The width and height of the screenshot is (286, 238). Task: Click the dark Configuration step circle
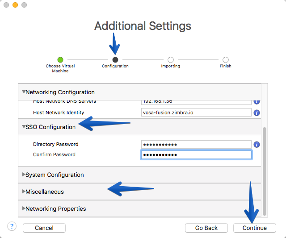(115, 59)
